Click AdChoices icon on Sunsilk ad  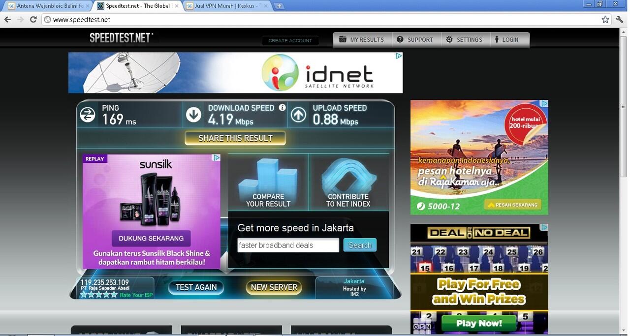[x=216, y=158]
